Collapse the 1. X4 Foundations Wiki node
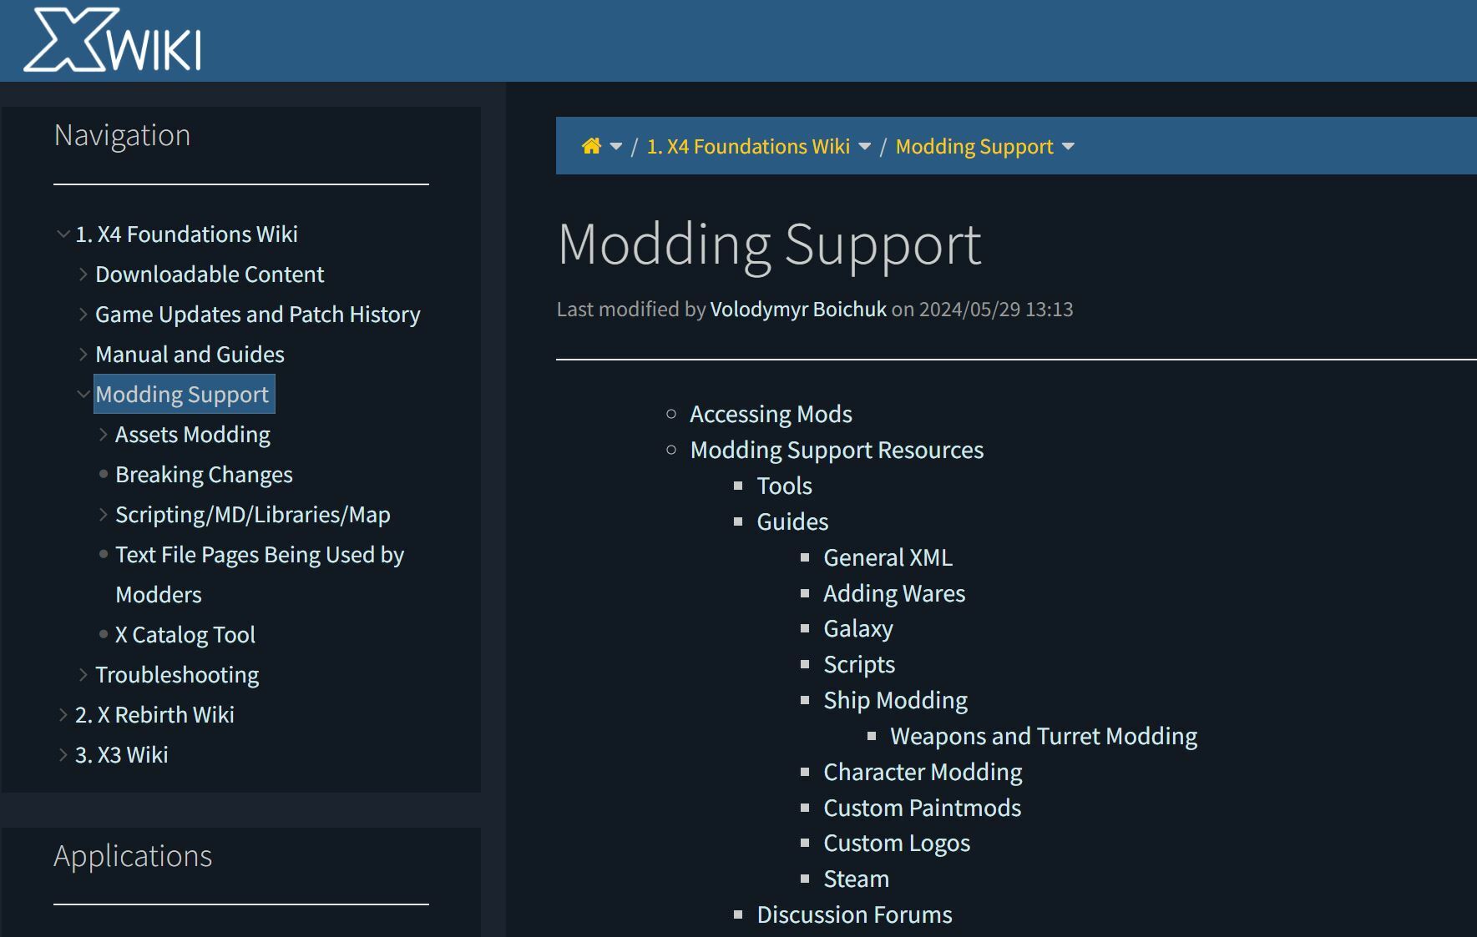1477x937 pixels. click(63, 234)
